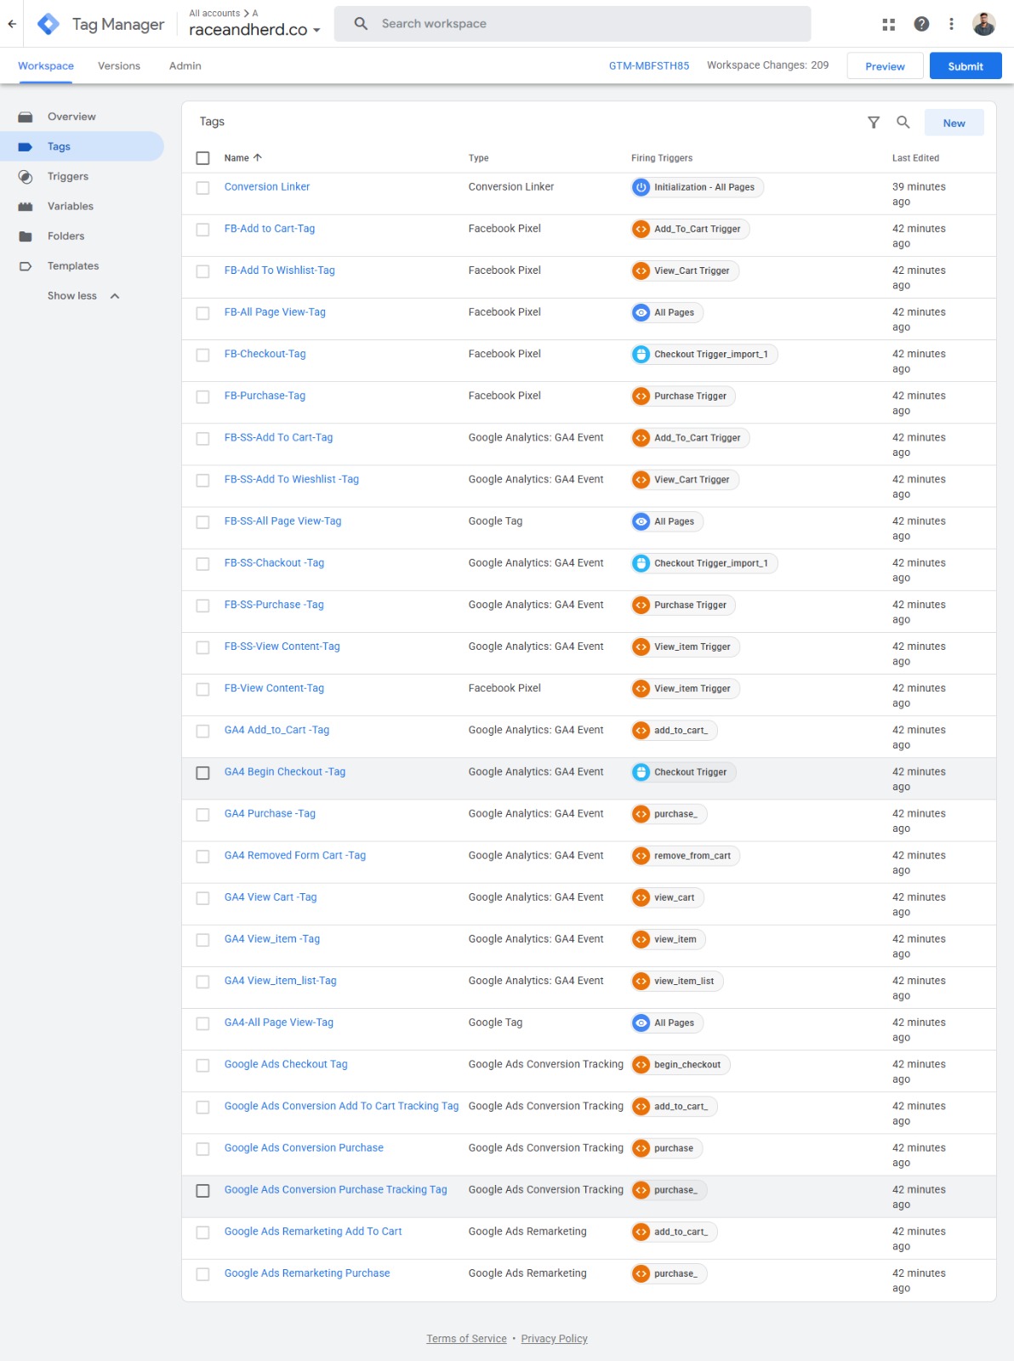Open the Terms of Service link
The height and width of the screenshot is (1361, 1014).
coord(466,1339)
